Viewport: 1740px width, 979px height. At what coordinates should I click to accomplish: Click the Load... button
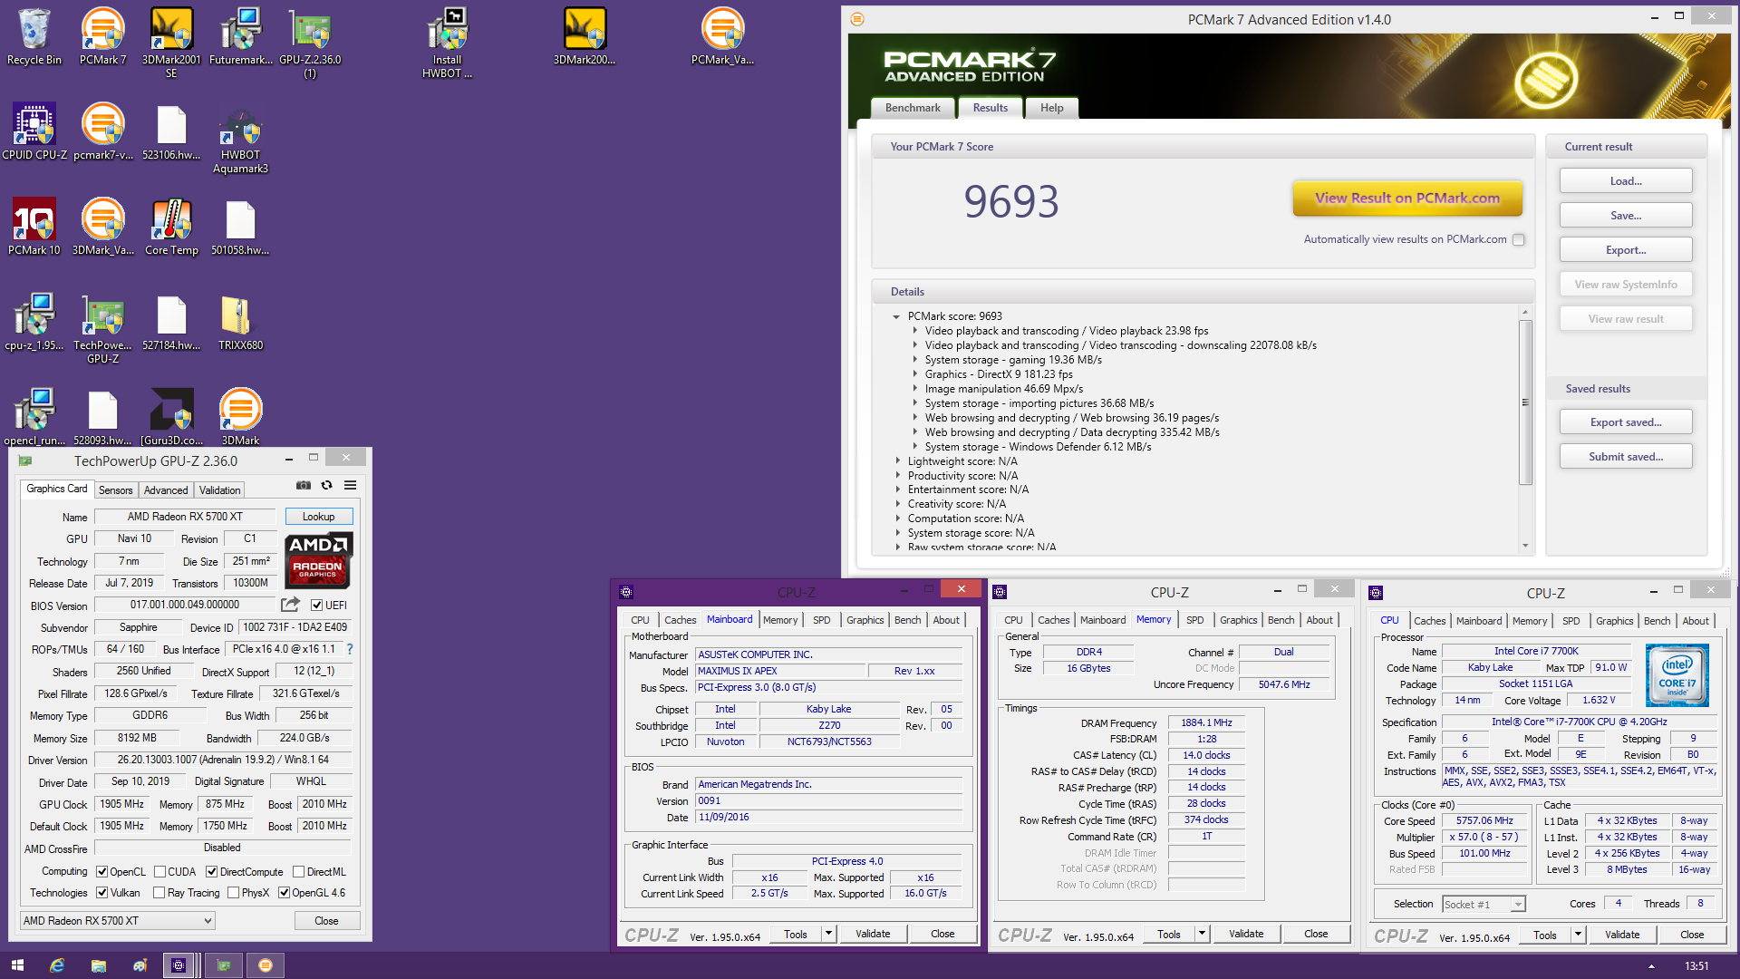(x=1625, y=181)
